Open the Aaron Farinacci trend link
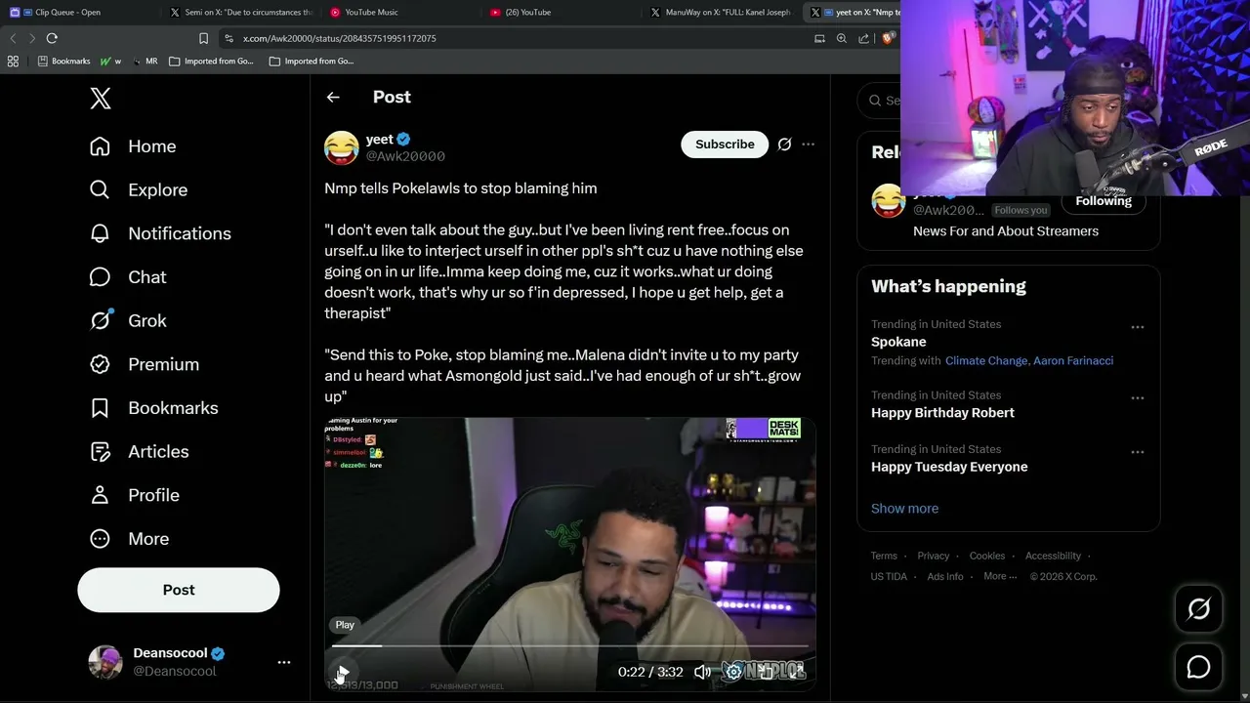 1072,360
